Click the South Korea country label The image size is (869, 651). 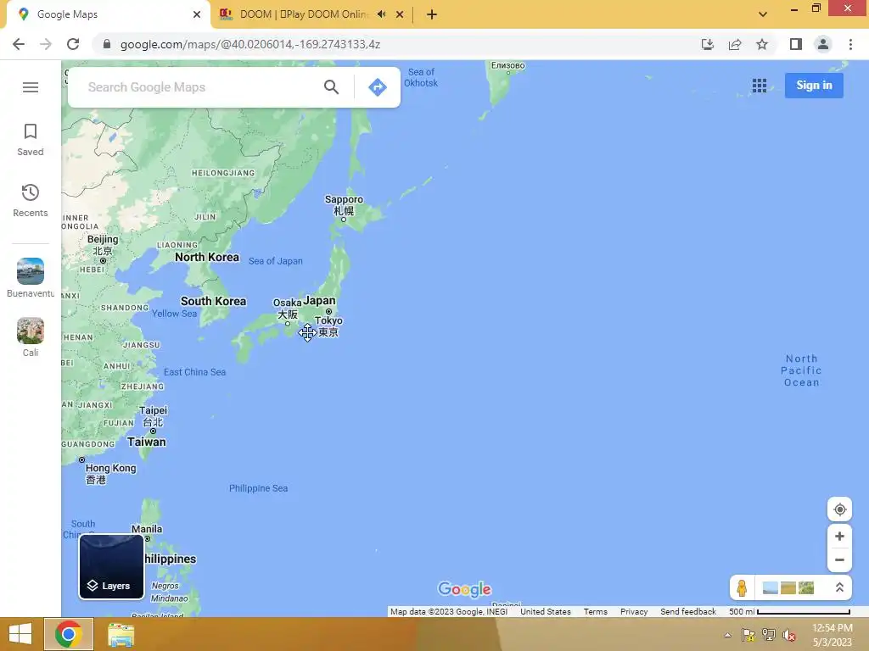coord(213,301)
